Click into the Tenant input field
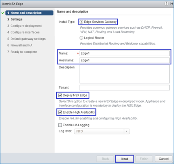The image size is (174, 164). tap(124, 88)
